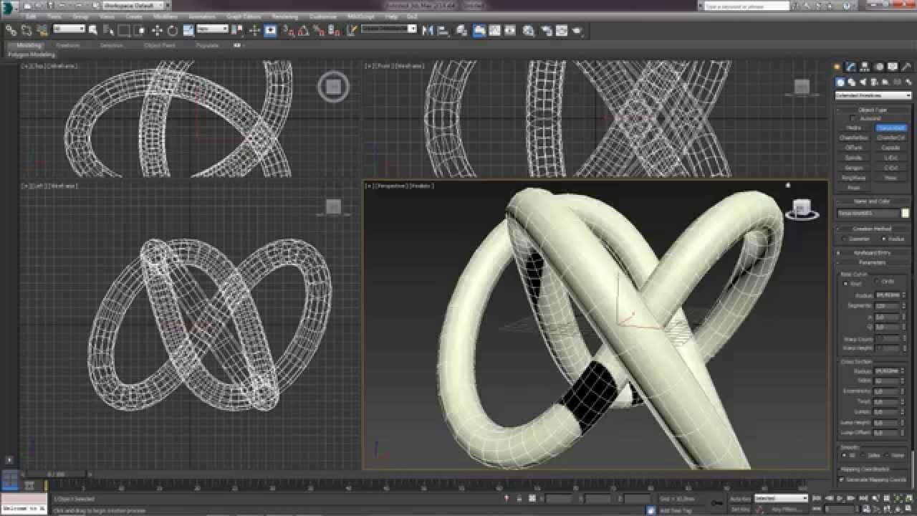Open the Extended Primitives category dropdown

[873, 95]
